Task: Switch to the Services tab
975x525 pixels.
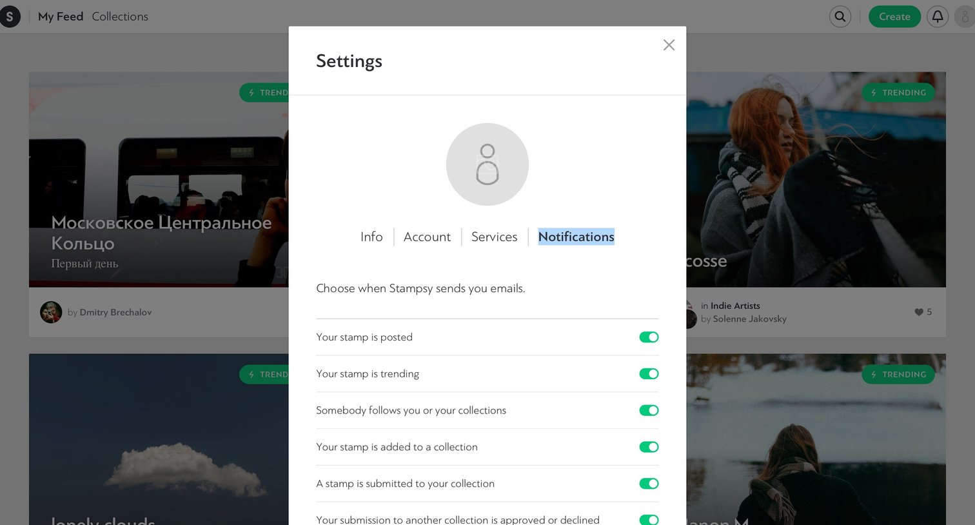Action: pos(494,237)
